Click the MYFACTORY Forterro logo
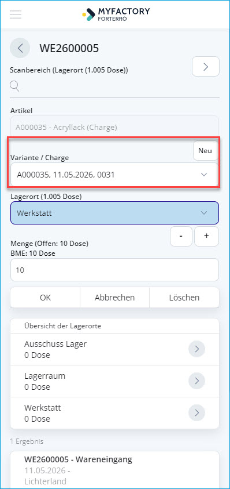This screenshot has width=230, height=489. pyautogui.click(x=116, y=14)
